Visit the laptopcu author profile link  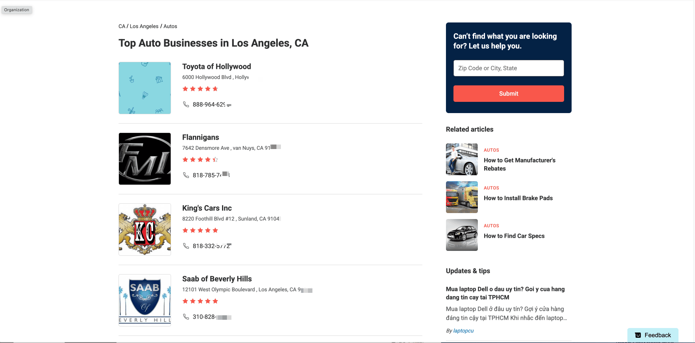click(463, 331)
